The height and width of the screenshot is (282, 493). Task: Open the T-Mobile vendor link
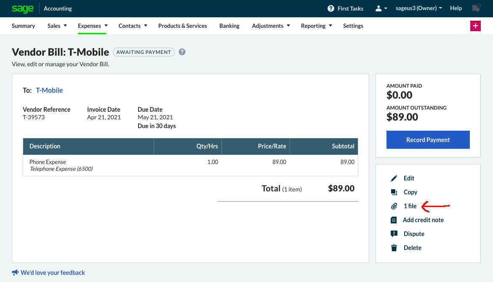(x=49, y=90)
